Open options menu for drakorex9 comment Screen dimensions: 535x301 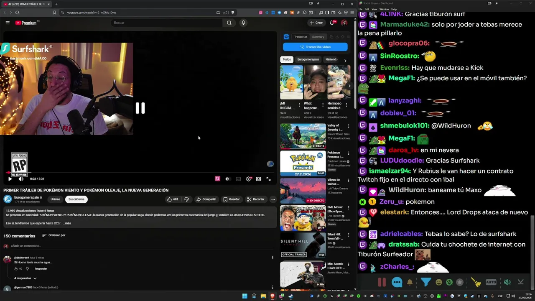273,258
